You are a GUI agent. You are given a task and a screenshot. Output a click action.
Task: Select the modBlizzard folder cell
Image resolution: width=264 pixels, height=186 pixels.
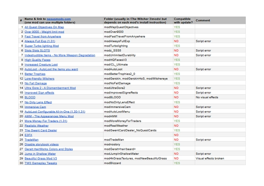tap(113, 163)
